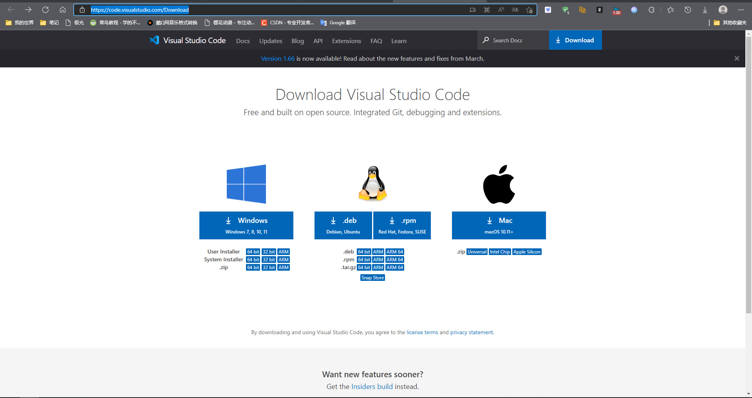Open the Extensions puzzle piece menu
This screenshot has height=398, width=752.
(x=651, y=10)
